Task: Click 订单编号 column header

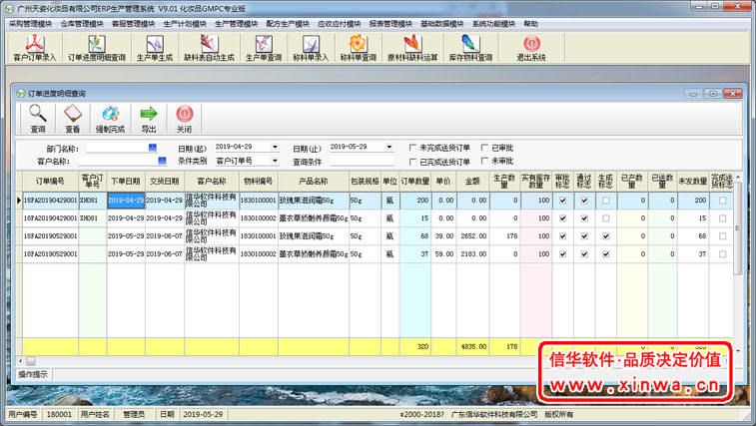Action: 50,182
